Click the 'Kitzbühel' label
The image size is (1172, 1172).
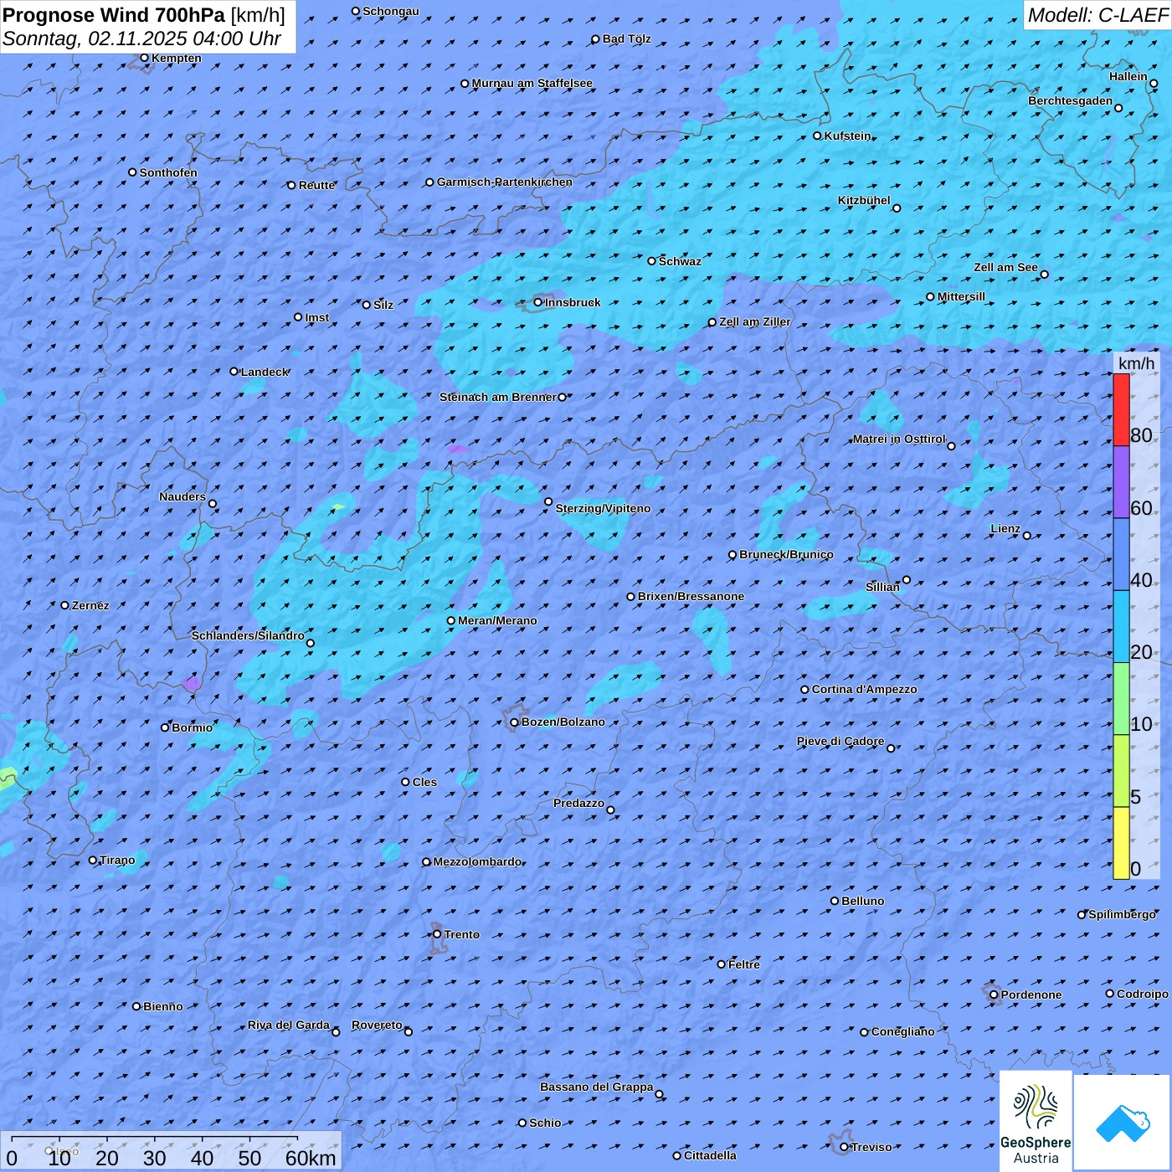[864, 200]
